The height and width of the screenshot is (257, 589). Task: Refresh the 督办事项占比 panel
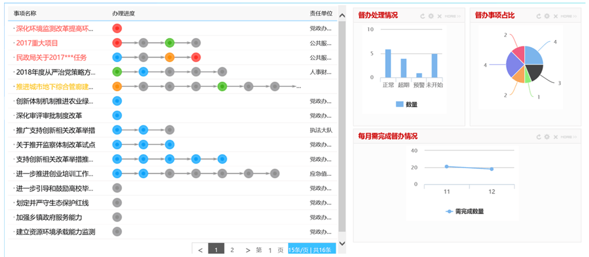point(540,16)
